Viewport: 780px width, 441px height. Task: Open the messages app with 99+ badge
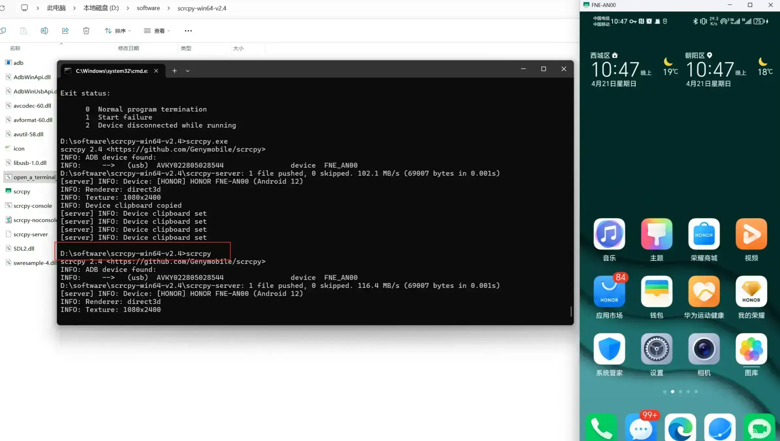tap(641, 428)
